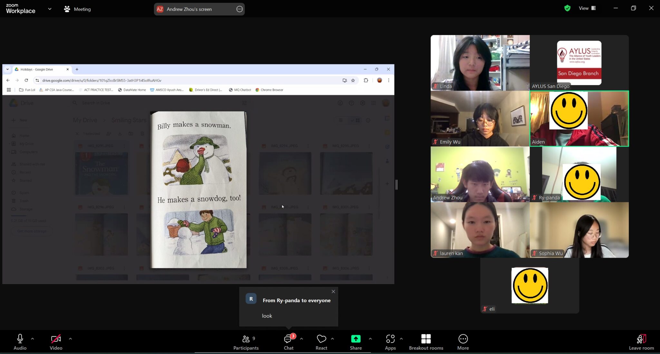The width and height of the screenshot is (660, 354).
Task: Open DataMate Home bookmark
Action: 132,90
